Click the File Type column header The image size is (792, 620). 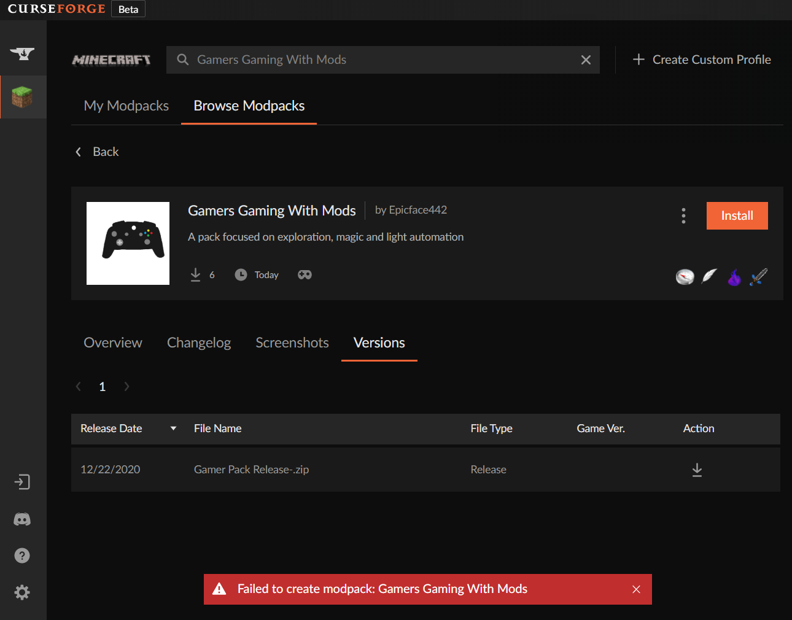coord(492,428)
